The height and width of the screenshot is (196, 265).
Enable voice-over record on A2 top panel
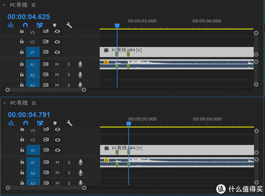(80, 75)
